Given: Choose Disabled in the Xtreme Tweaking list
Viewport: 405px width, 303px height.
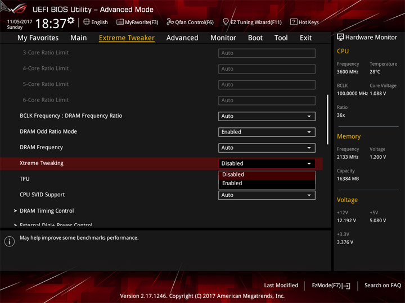Looking at the screenshot, I should [267, 175].
